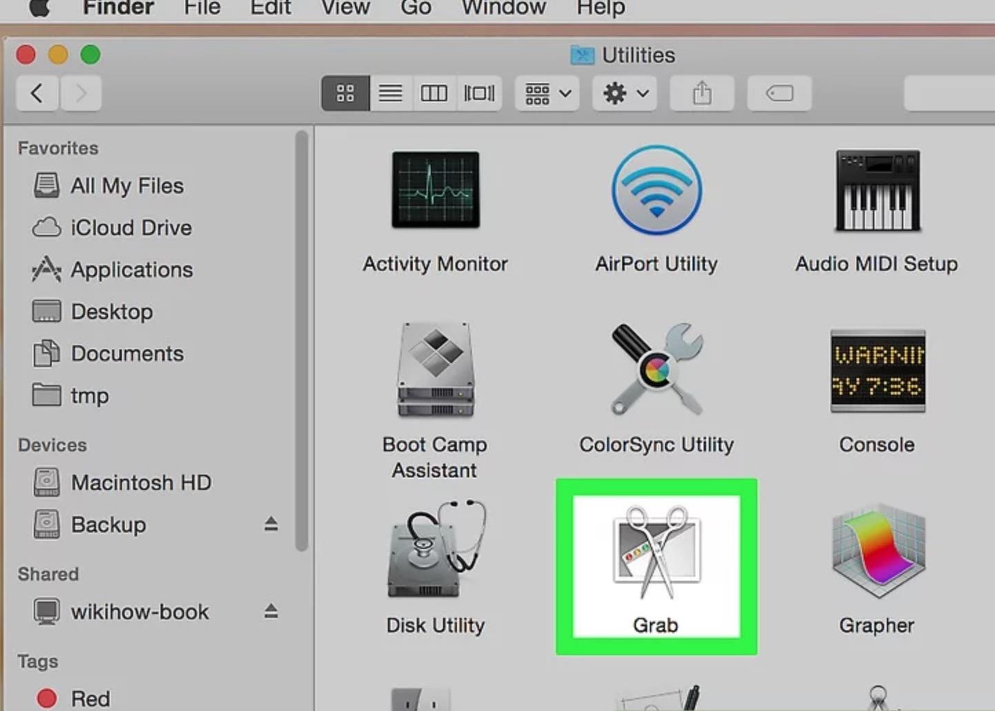Open the Console app icon
This screenshot has width=995, height=711.
coord(877,371)
